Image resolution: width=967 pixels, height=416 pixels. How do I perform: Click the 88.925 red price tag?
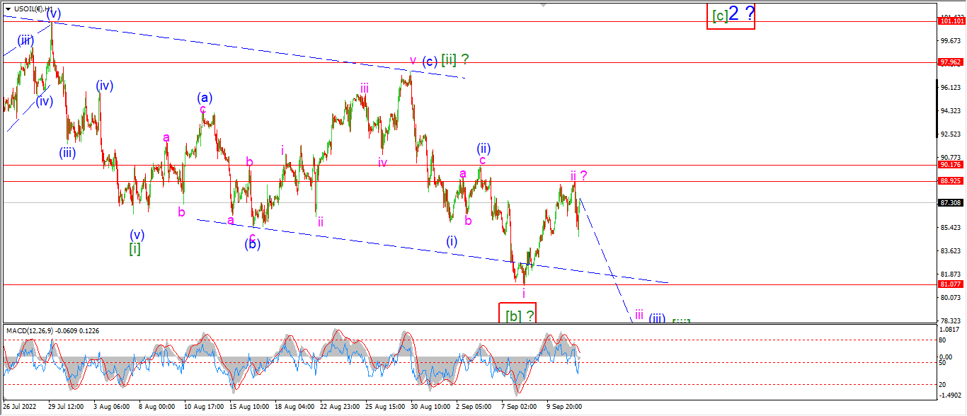(x=951, y=180)
